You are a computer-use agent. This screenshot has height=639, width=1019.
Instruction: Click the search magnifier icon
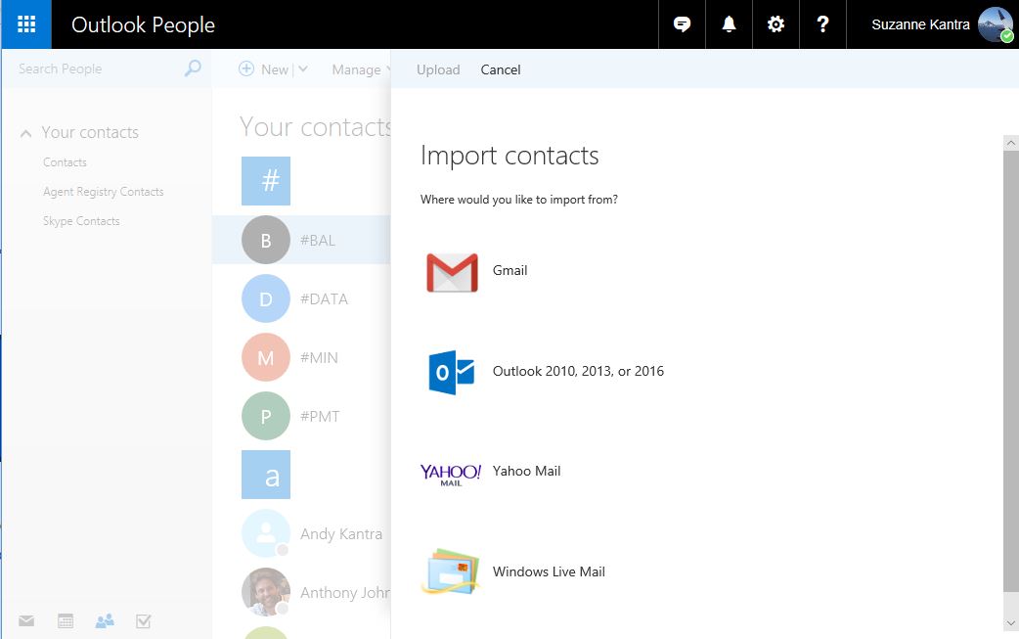click(193, 68)
